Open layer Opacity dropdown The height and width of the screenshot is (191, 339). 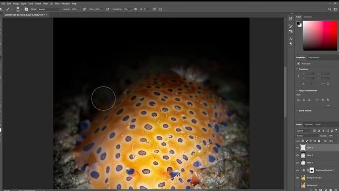pyautogui.click(x=335, y=136)
